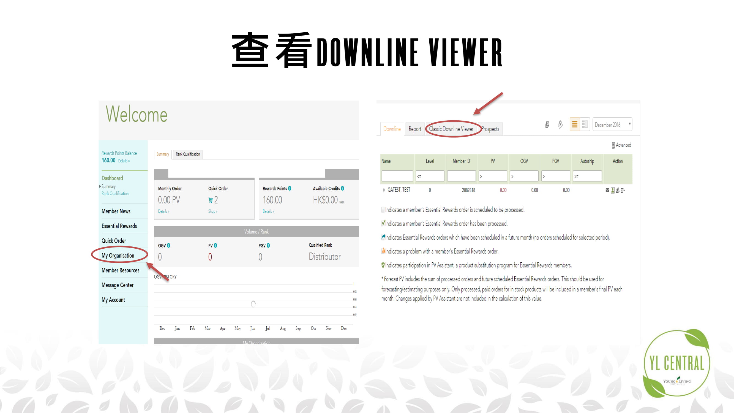Open Advanced filter options
This screenshot has width=734, height=413.
click(621, 145)
